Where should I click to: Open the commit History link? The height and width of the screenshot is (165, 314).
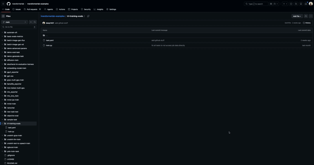click(307, 23)
